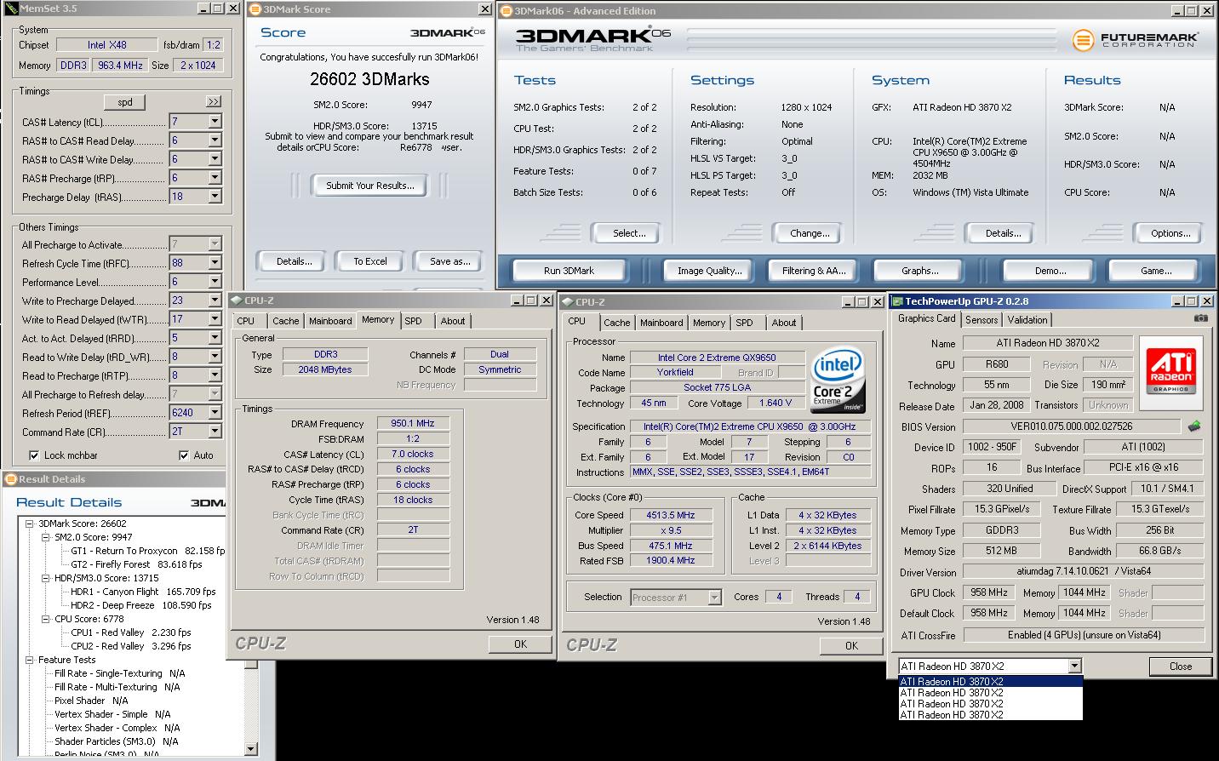Image resolution: width=1219 pixels, height=761 pixels.
Task: Open the CAS# Latency (tCL) dropdown
Action: 215,122
